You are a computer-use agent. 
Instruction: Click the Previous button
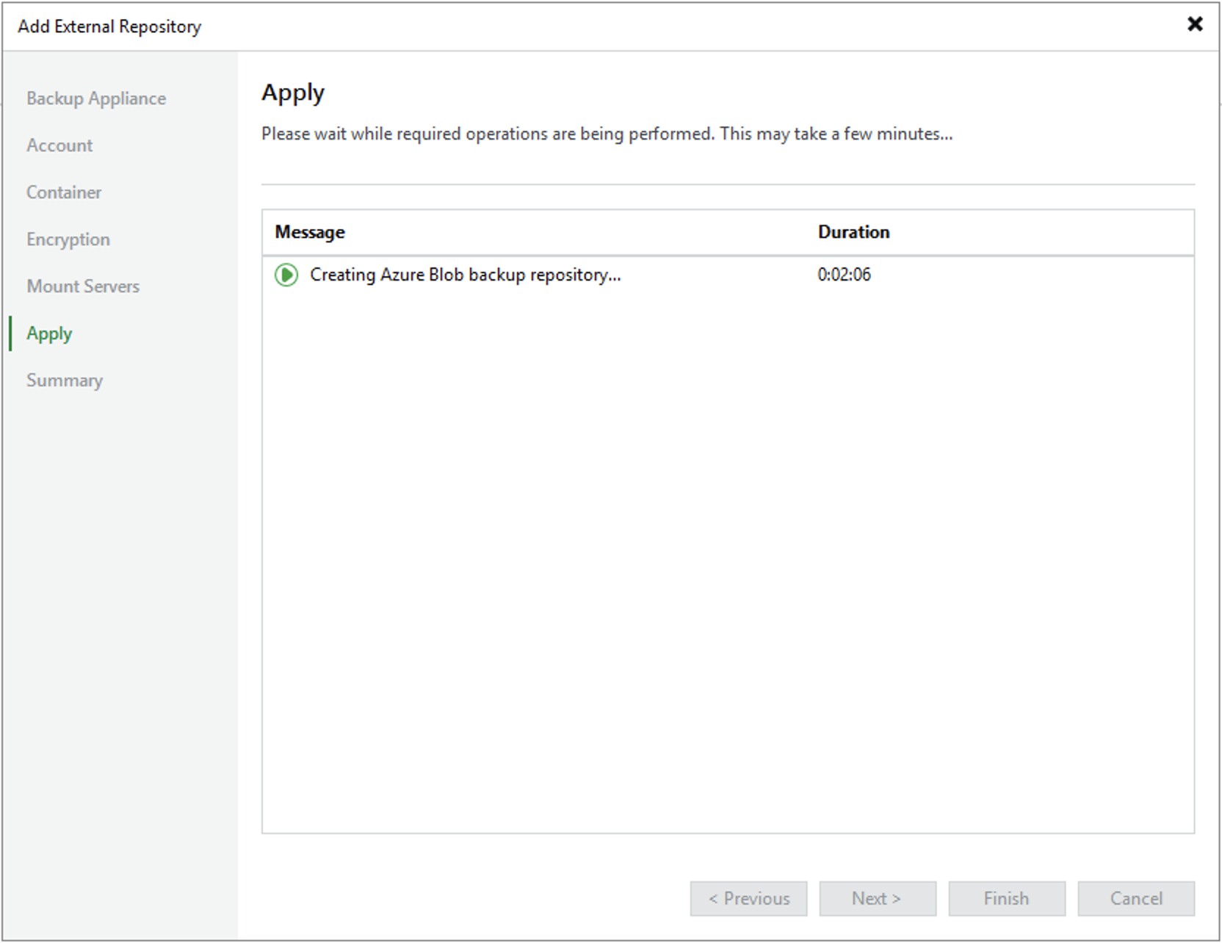748,898
